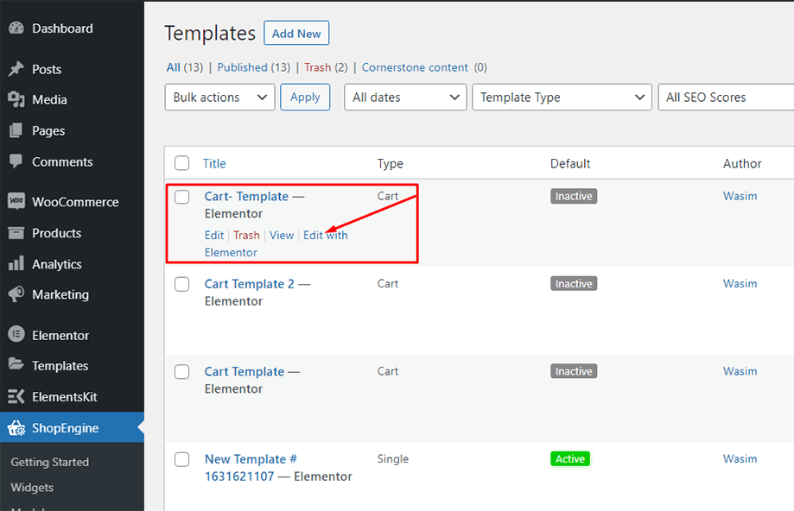Screen dimensions: 794x511
Task: Tick the checkbox for Cart Template 2
Action: [x=182, y=284]
